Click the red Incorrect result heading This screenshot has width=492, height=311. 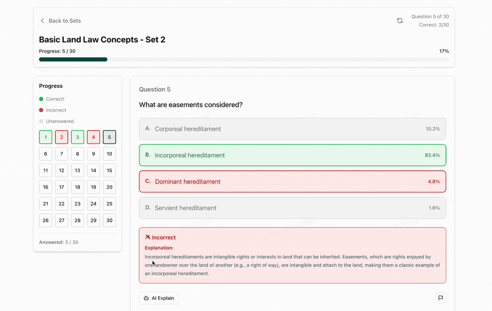click(x=160, y=237)
